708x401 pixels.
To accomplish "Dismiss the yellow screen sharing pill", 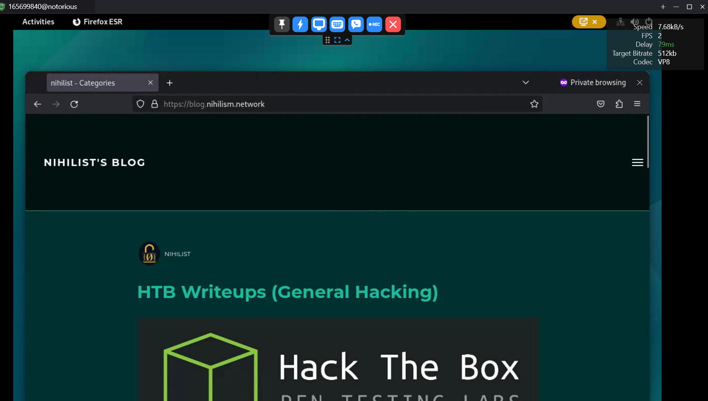I will click(x=594, y=22).
